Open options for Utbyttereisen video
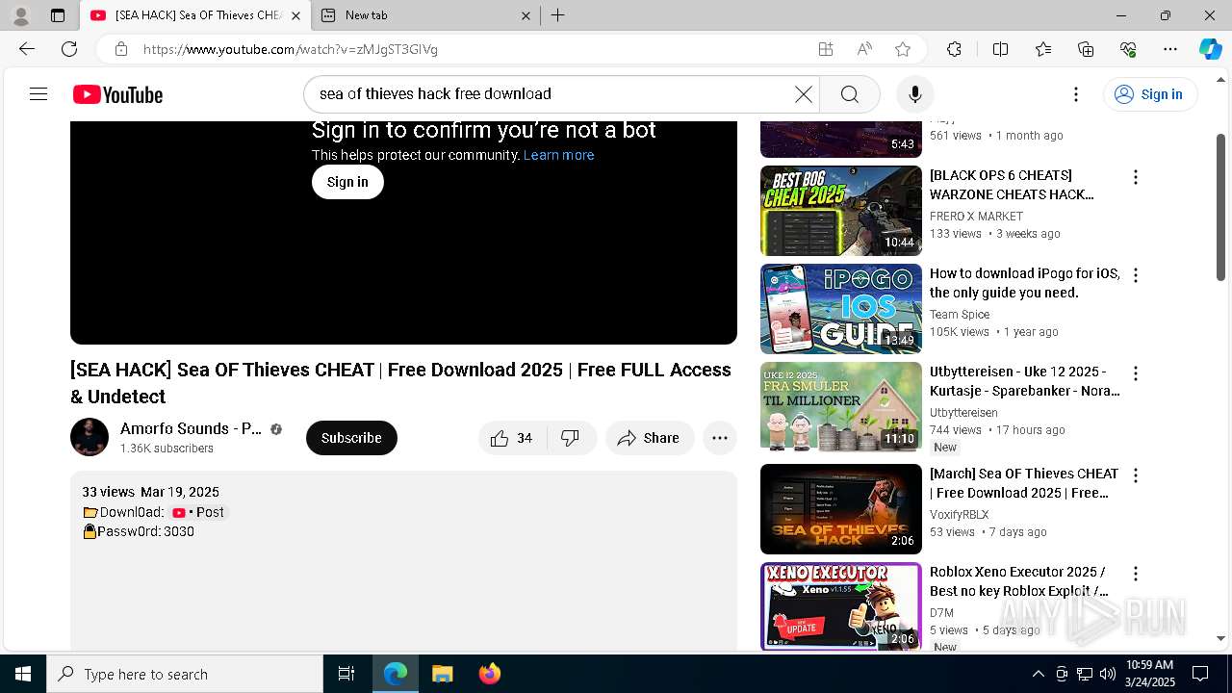1232x693 pixels. (x=1136, y=373)
